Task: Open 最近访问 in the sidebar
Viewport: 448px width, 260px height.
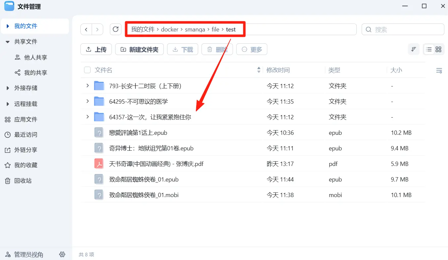Action: click(x=25, y=135)
